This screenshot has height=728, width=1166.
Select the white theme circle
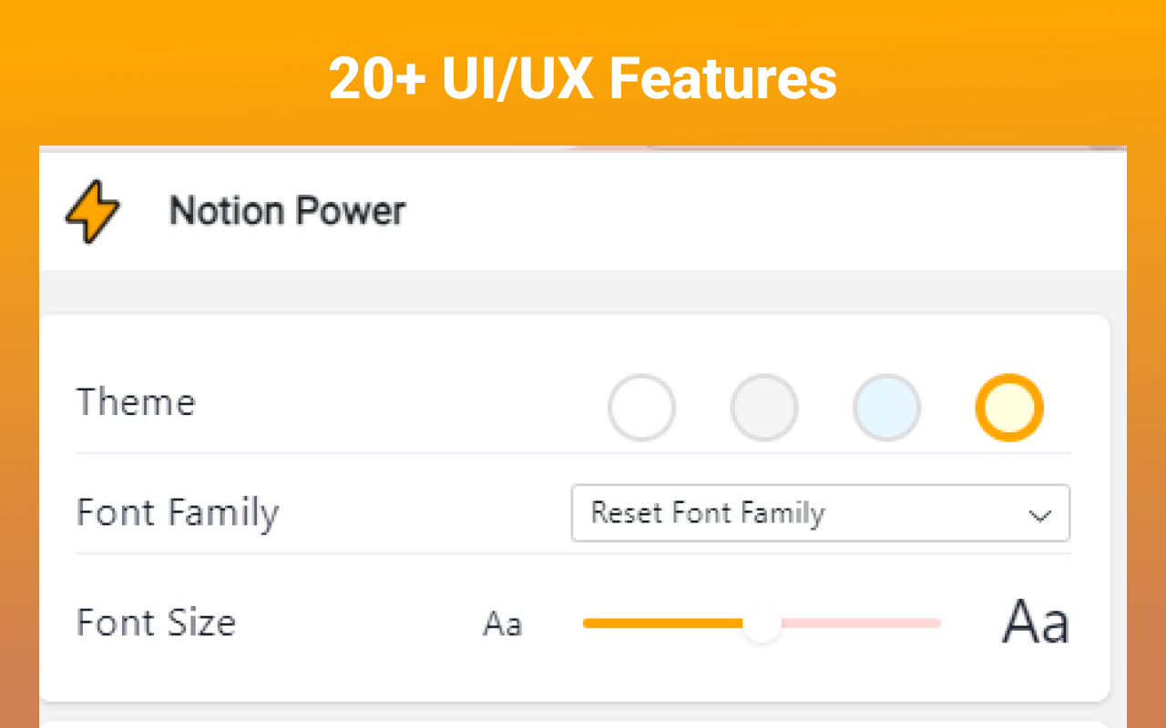point(641,408)
